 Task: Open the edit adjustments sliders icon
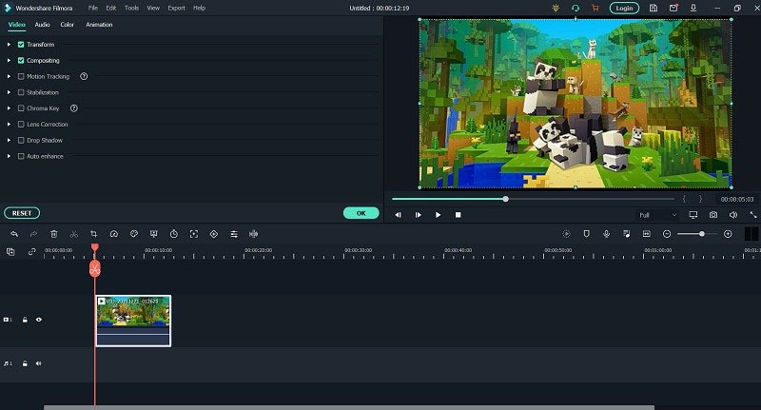(x=234, y=234)
